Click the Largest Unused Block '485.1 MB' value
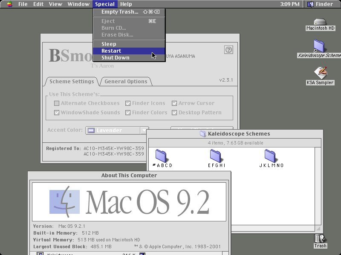341x255 pixels. [x=100, y=246]
